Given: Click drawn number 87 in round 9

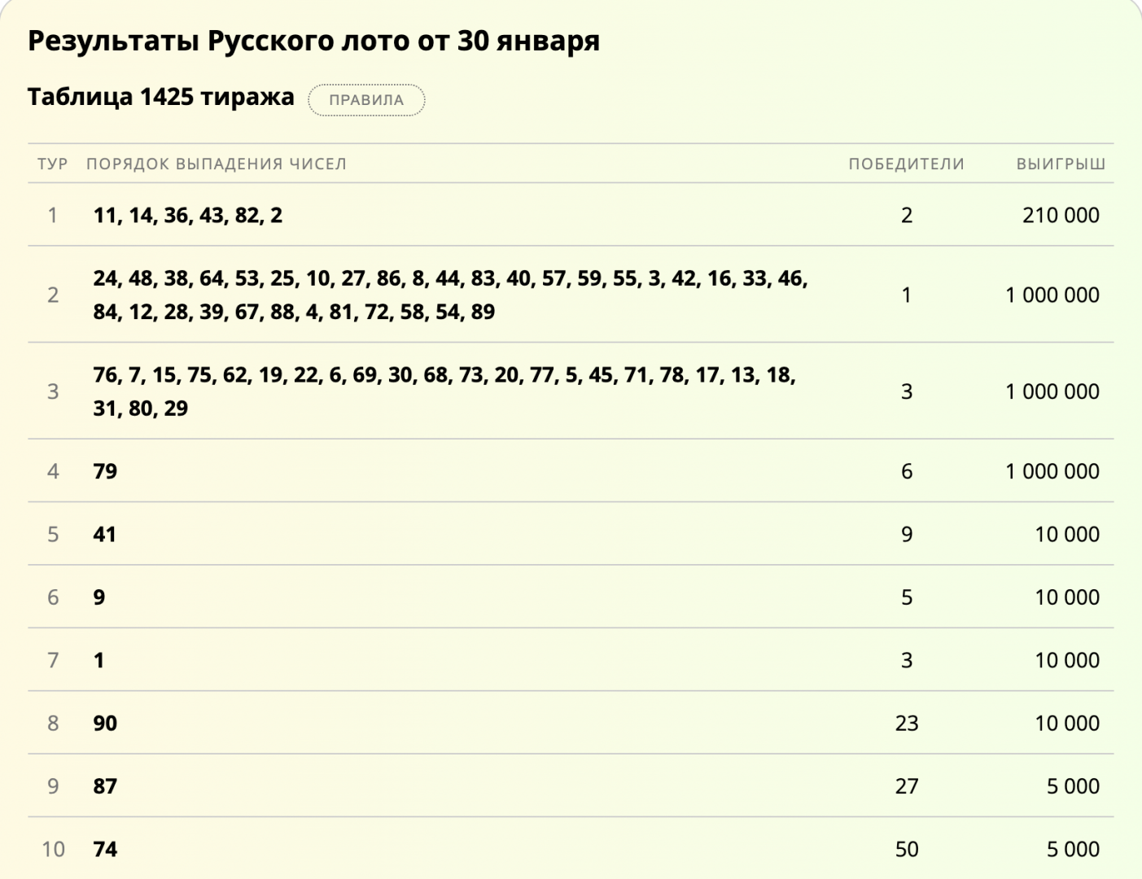Looking at the screenshot, I should 105,786.
